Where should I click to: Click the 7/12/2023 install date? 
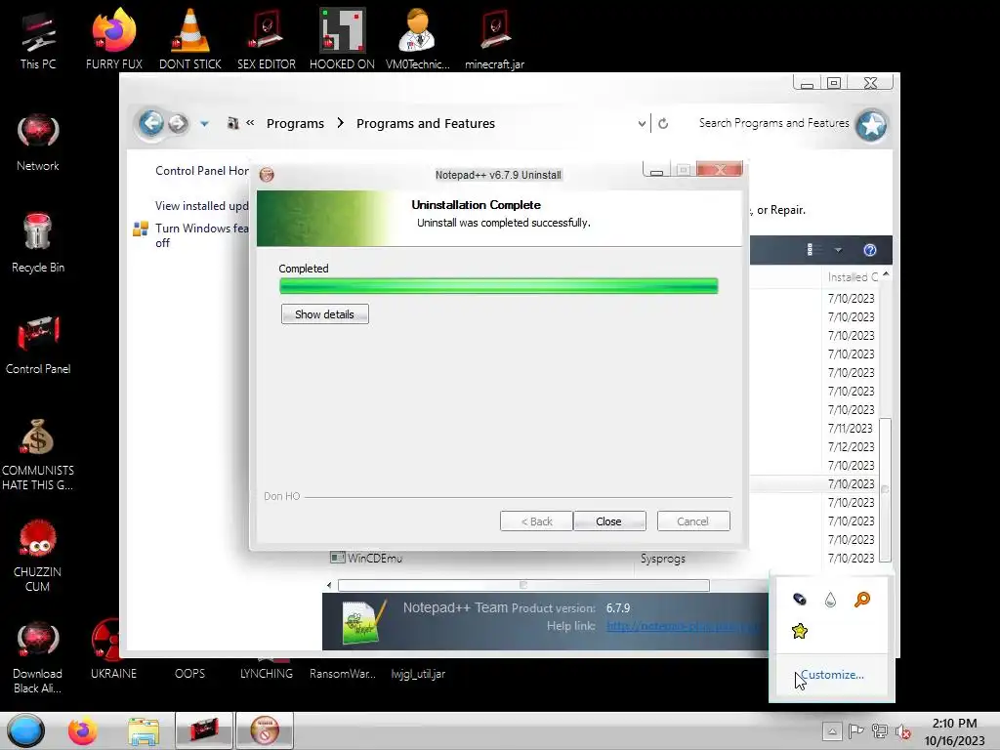tap(851, 447)
